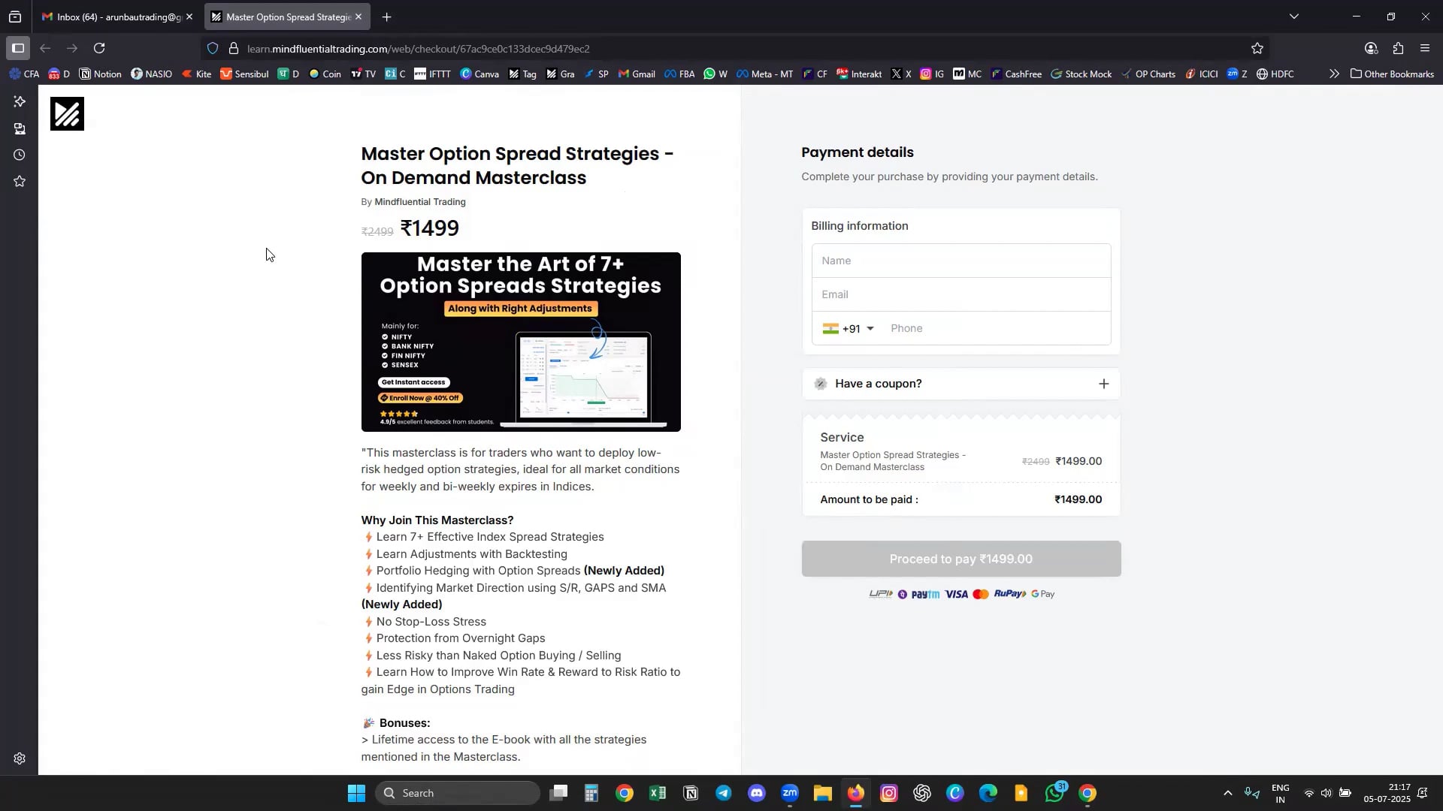Open the history panel from the left sidebar
The image size is (1443, 811).
click(x=19, y=155)
